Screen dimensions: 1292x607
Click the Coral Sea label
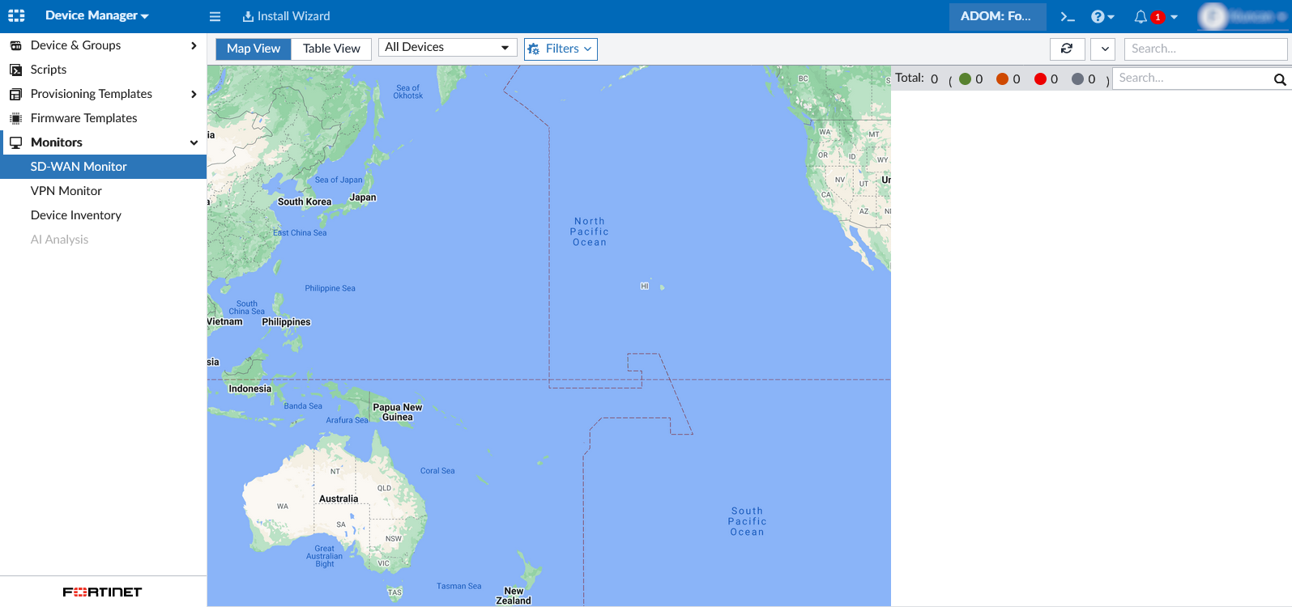pyautogui.click(x=437, y=470)
